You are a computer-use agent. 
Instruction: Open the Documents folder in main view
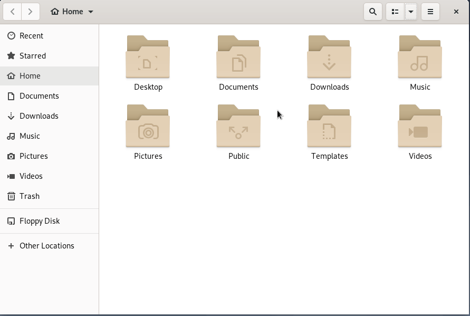[238, 57]
